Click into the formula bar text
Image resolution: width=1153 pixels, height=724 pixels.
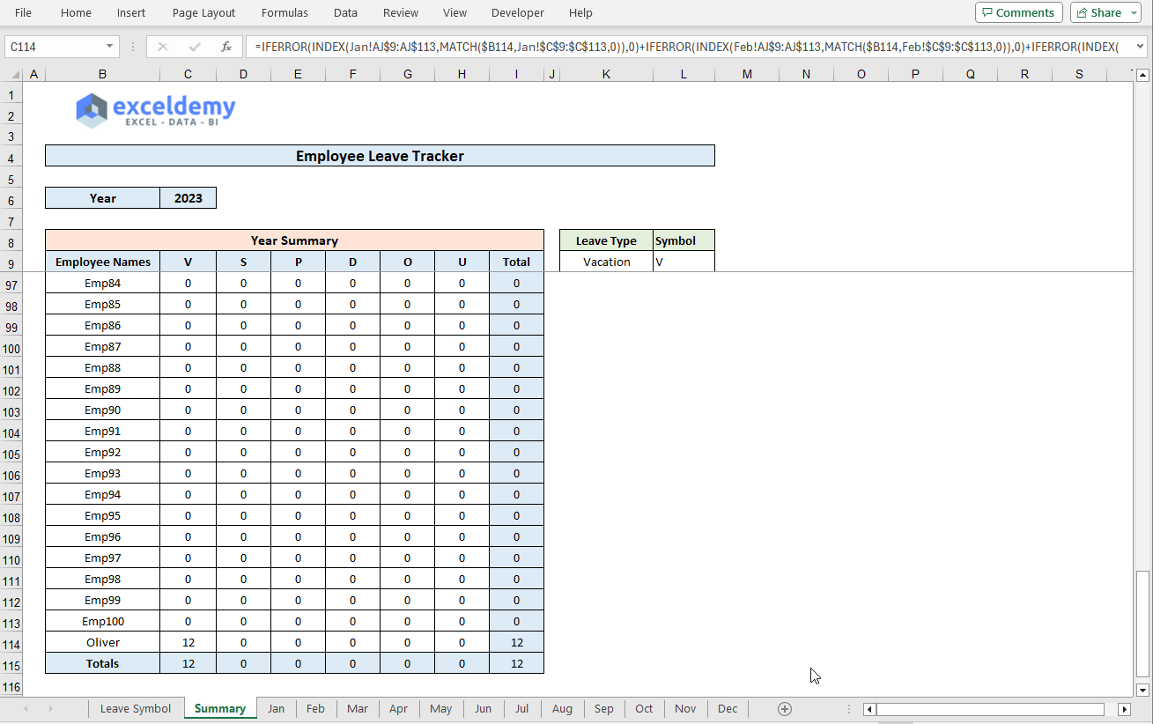[x=687, y=47]
